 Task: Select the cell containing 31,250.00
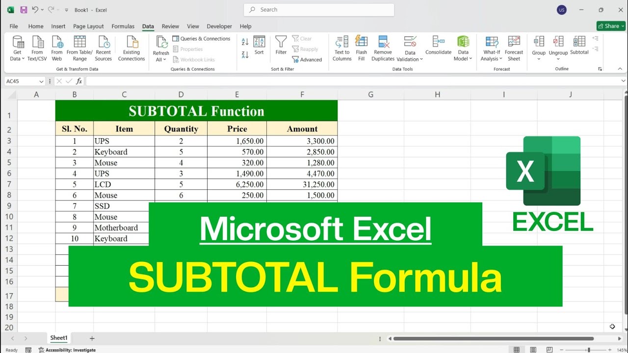coord(302,184)
